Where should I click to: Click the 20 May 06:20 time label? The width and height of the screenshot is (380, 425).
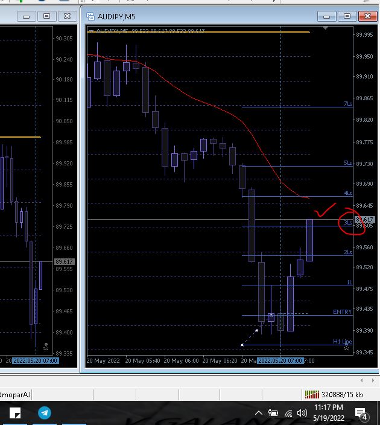(220, 361)
